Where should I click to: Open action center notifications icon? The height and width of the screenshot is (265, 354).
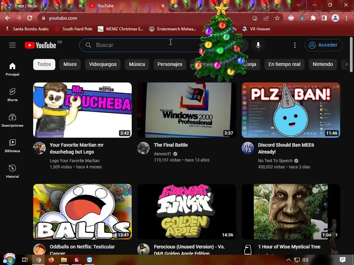343,260
